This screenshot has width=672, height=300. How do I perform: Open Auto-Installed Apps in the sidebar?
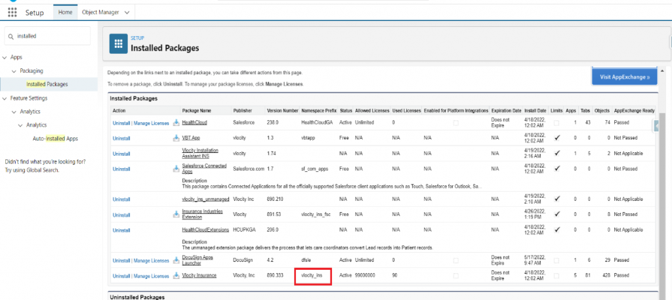[55, 139]
